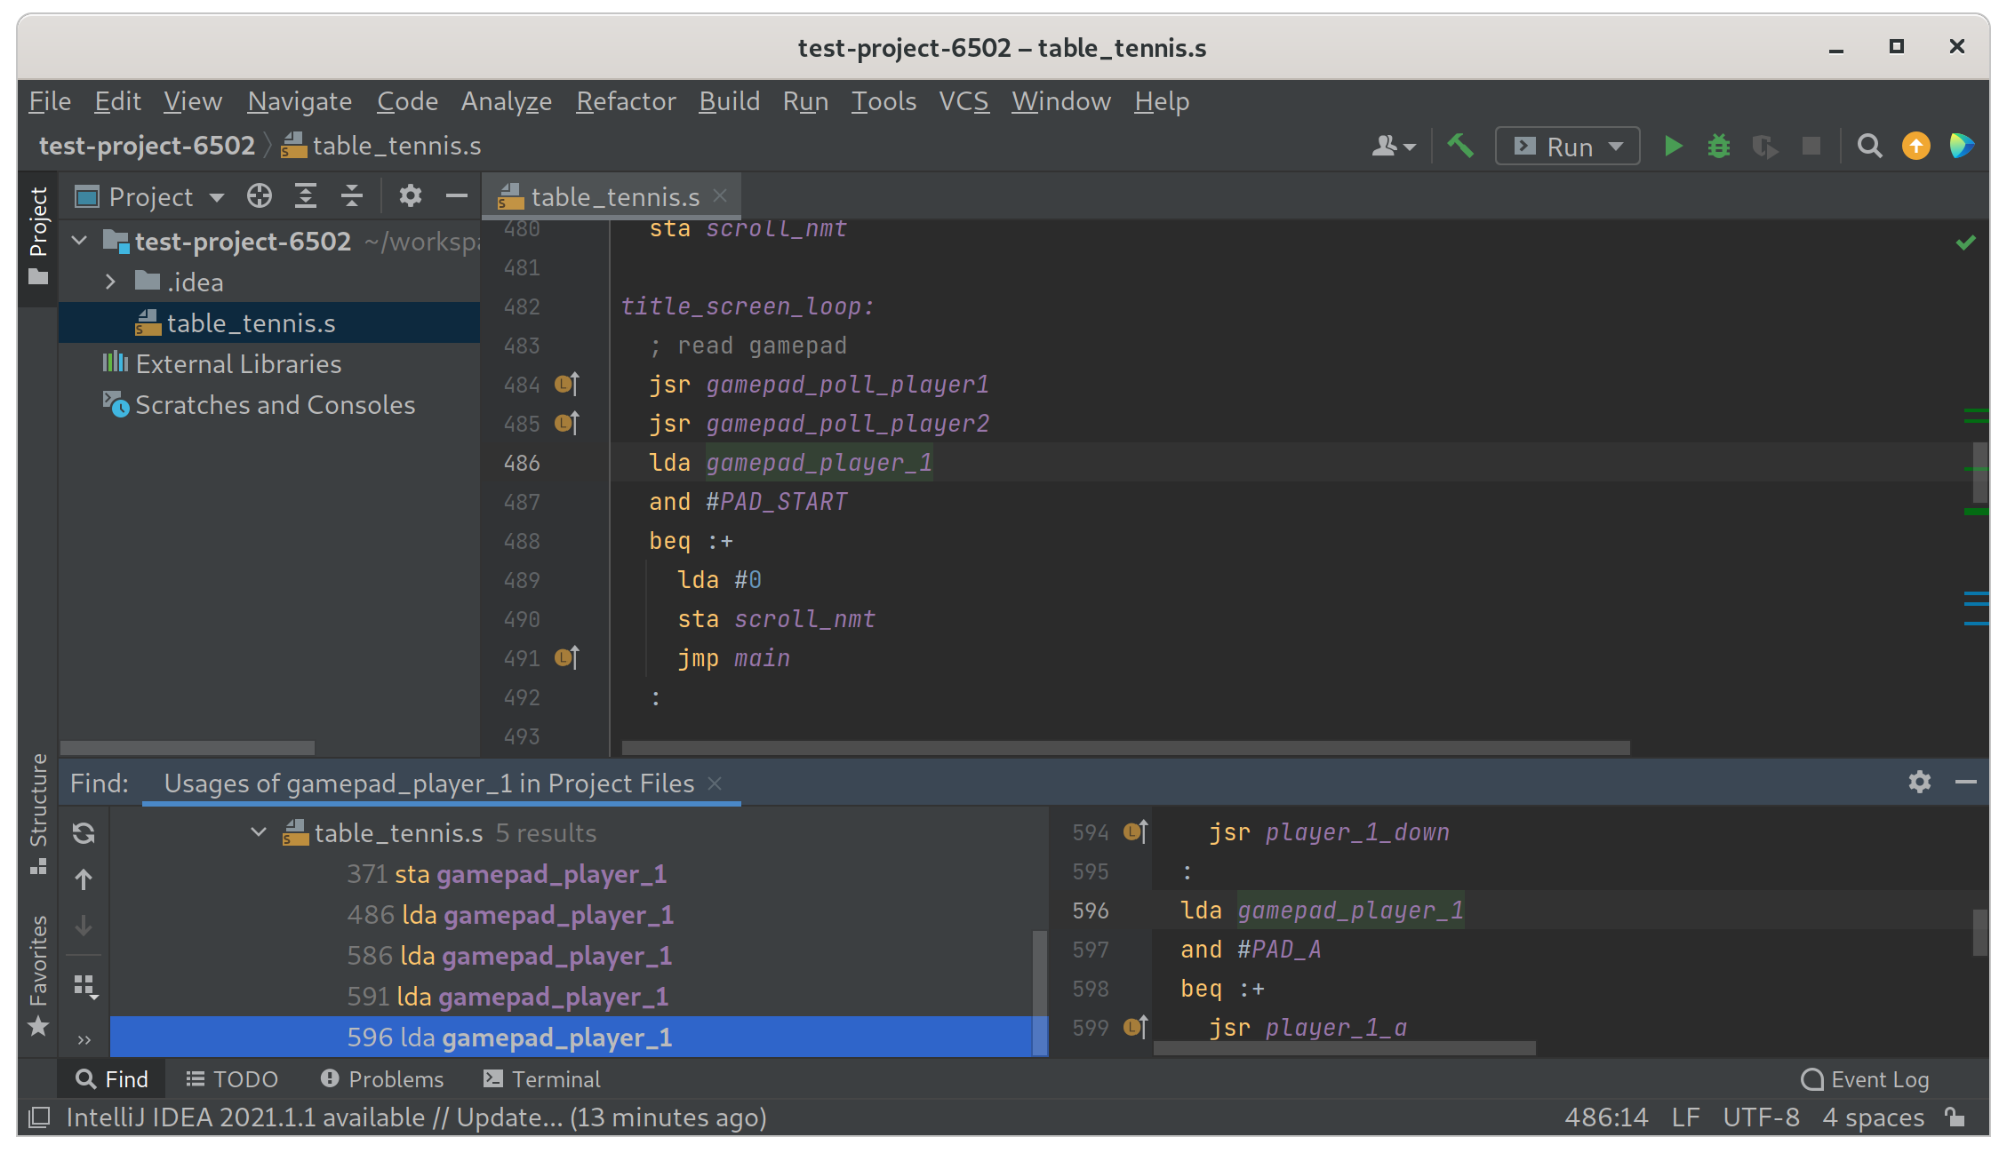
Task: Open Search Everywhere magnifier icon
Action: (1869, 146)
